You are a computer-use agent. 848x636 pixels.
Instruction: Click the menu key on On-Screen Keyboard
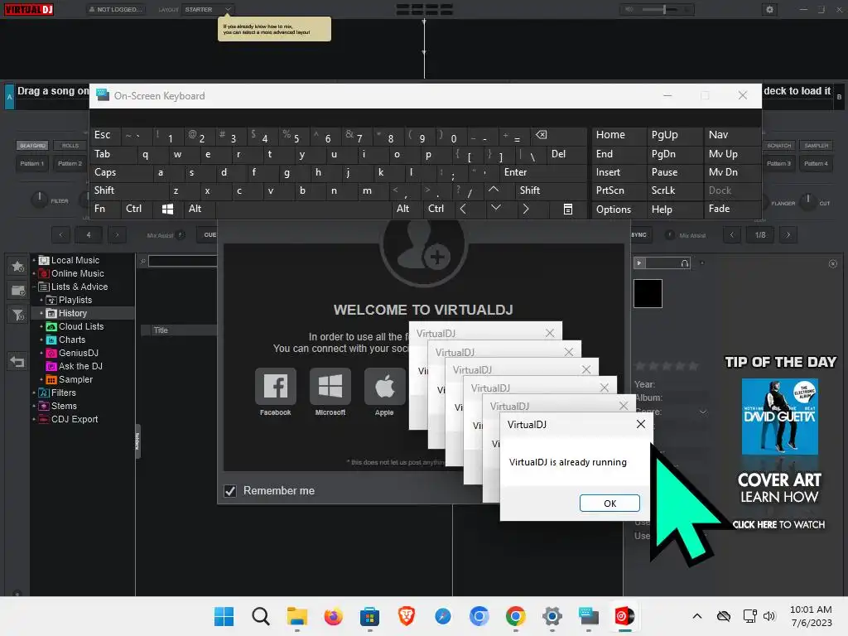click(568, 209)
